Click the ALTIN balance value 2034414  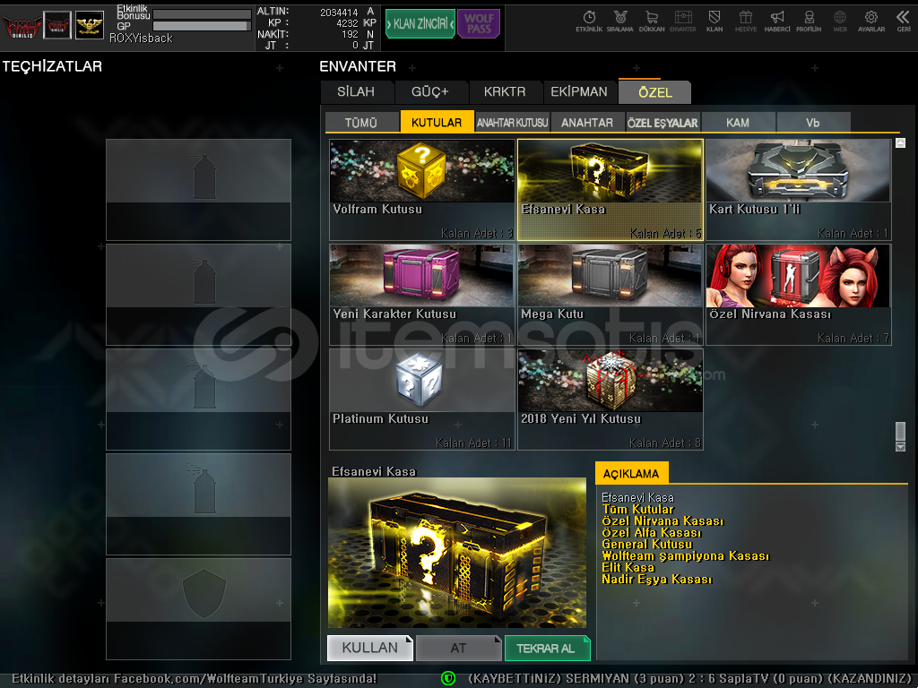click(339, 13)
